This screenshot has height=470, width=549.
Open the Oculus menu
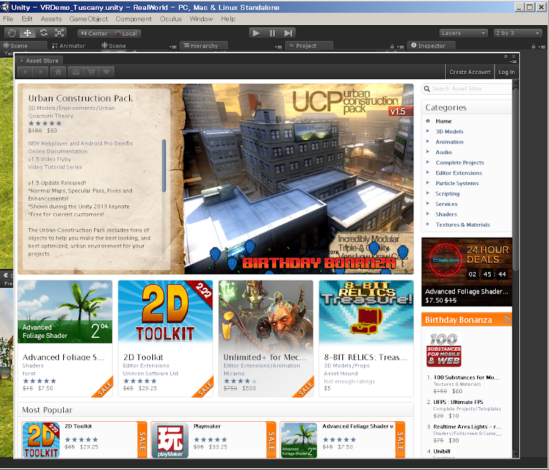[171, 19]
